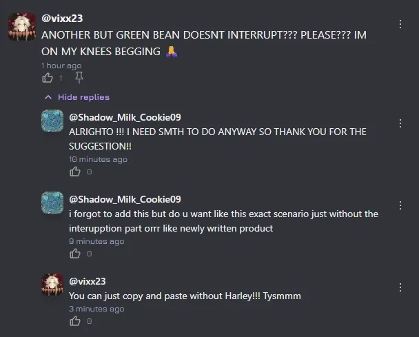Open the options menu on the ALRIGHTO reply
This screenshot has height=337, width=419.
400,123
